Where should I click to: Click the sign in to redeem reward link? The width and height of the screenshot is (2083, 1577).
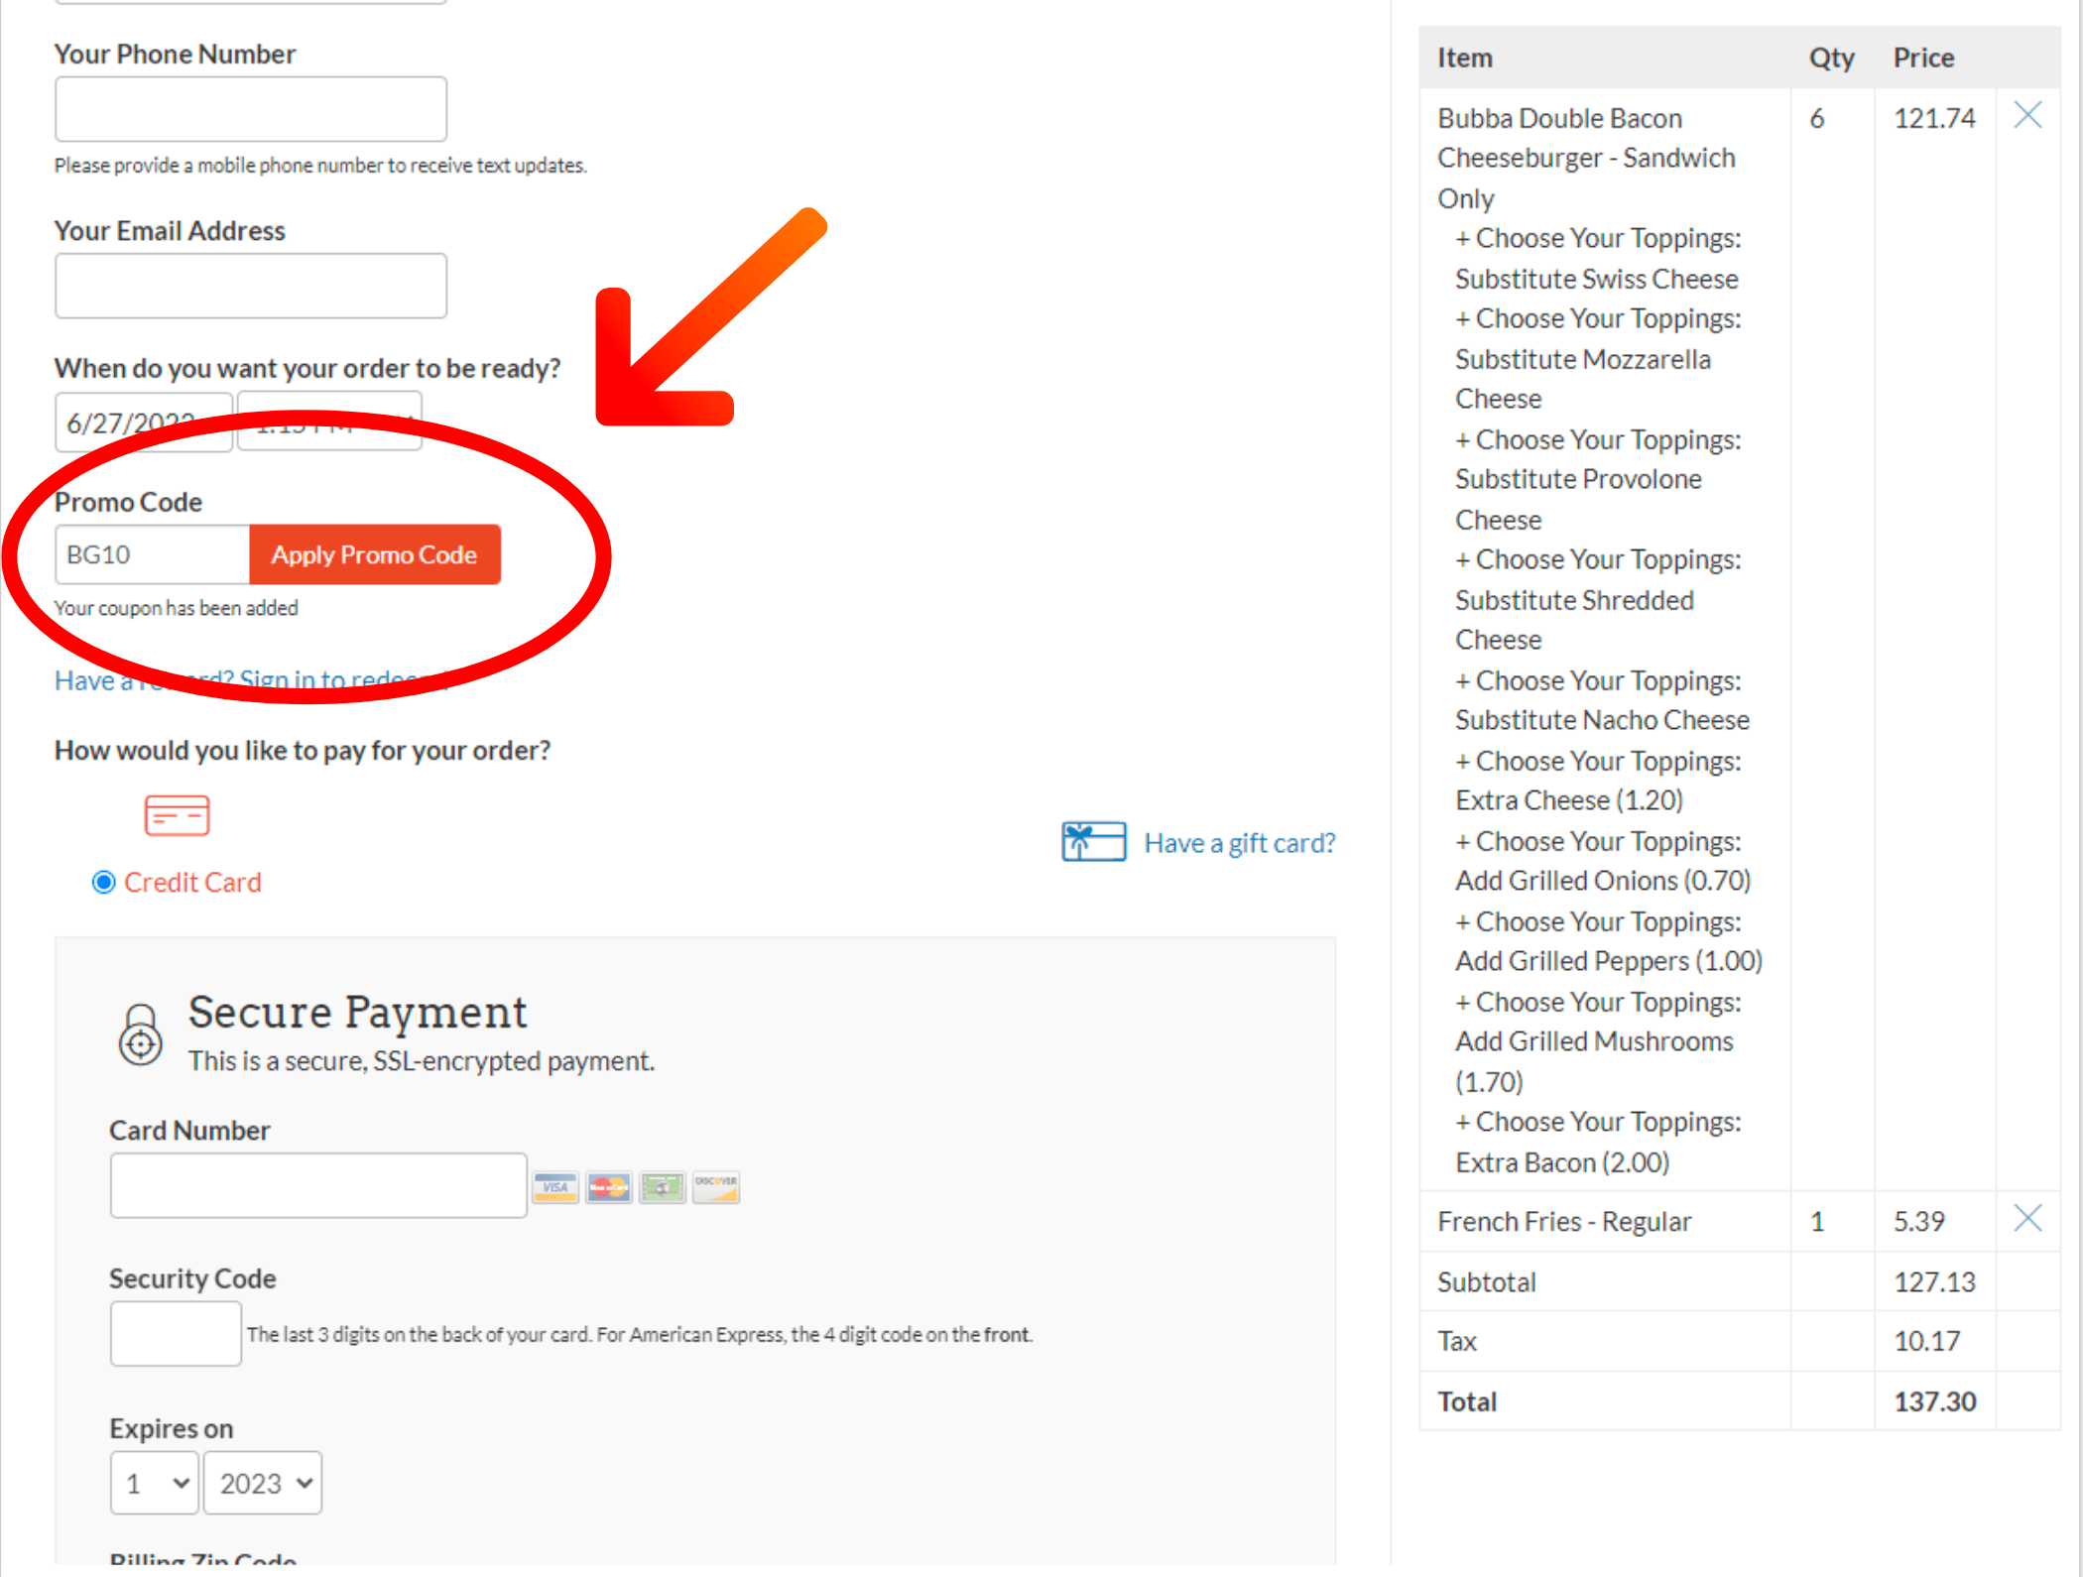coord(250,680)
